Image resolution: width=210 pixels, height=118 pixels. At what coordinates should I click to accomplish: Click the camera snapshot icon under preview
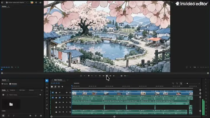click(x=121, y=76)
